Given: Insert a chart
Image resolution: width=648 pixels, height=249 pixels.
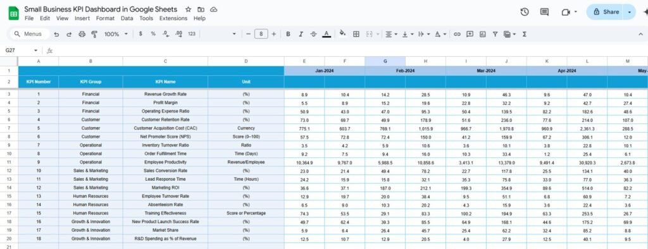Looking at the screenshot, I should click(482, 34).
